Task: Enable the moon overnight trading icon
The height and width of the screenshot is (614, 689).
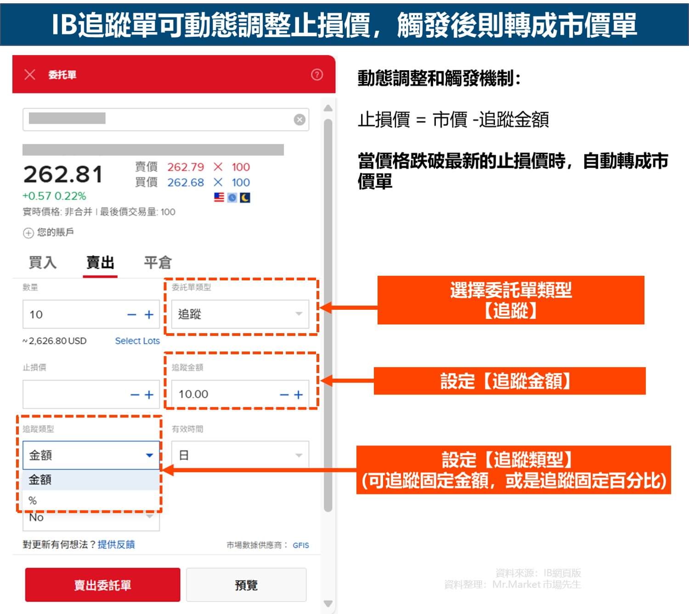Action: (245, 197)
